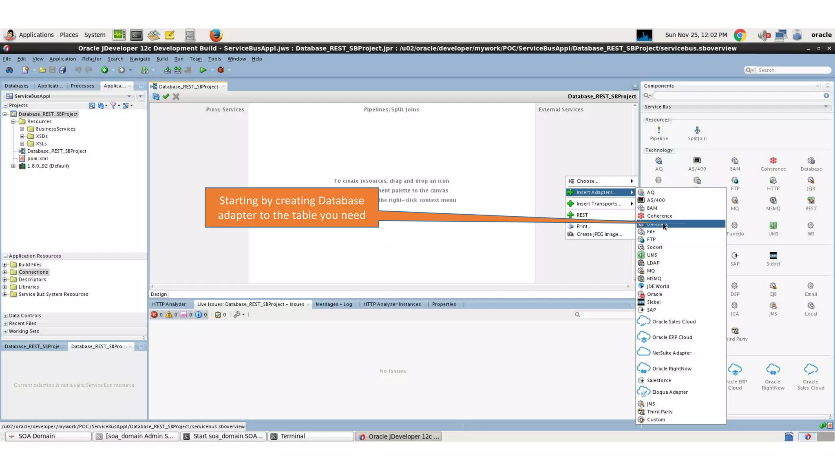
Task: Choose Oracle ERP Cloud from adapters submenu
Action: pos(672,337)
